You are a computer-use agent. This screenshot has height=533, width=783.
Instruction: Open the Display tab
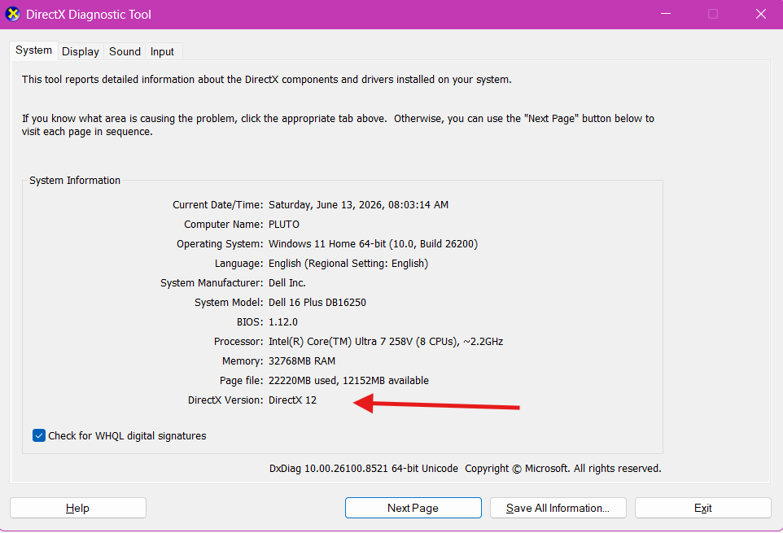(x=81, y=51)
